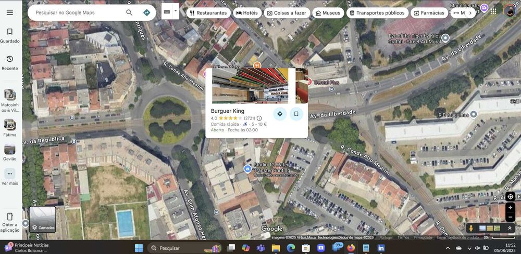This screenshot has height=254, width=521.
Task: Click the R B Maquinas map marker
Action: [x=474, y=115]
